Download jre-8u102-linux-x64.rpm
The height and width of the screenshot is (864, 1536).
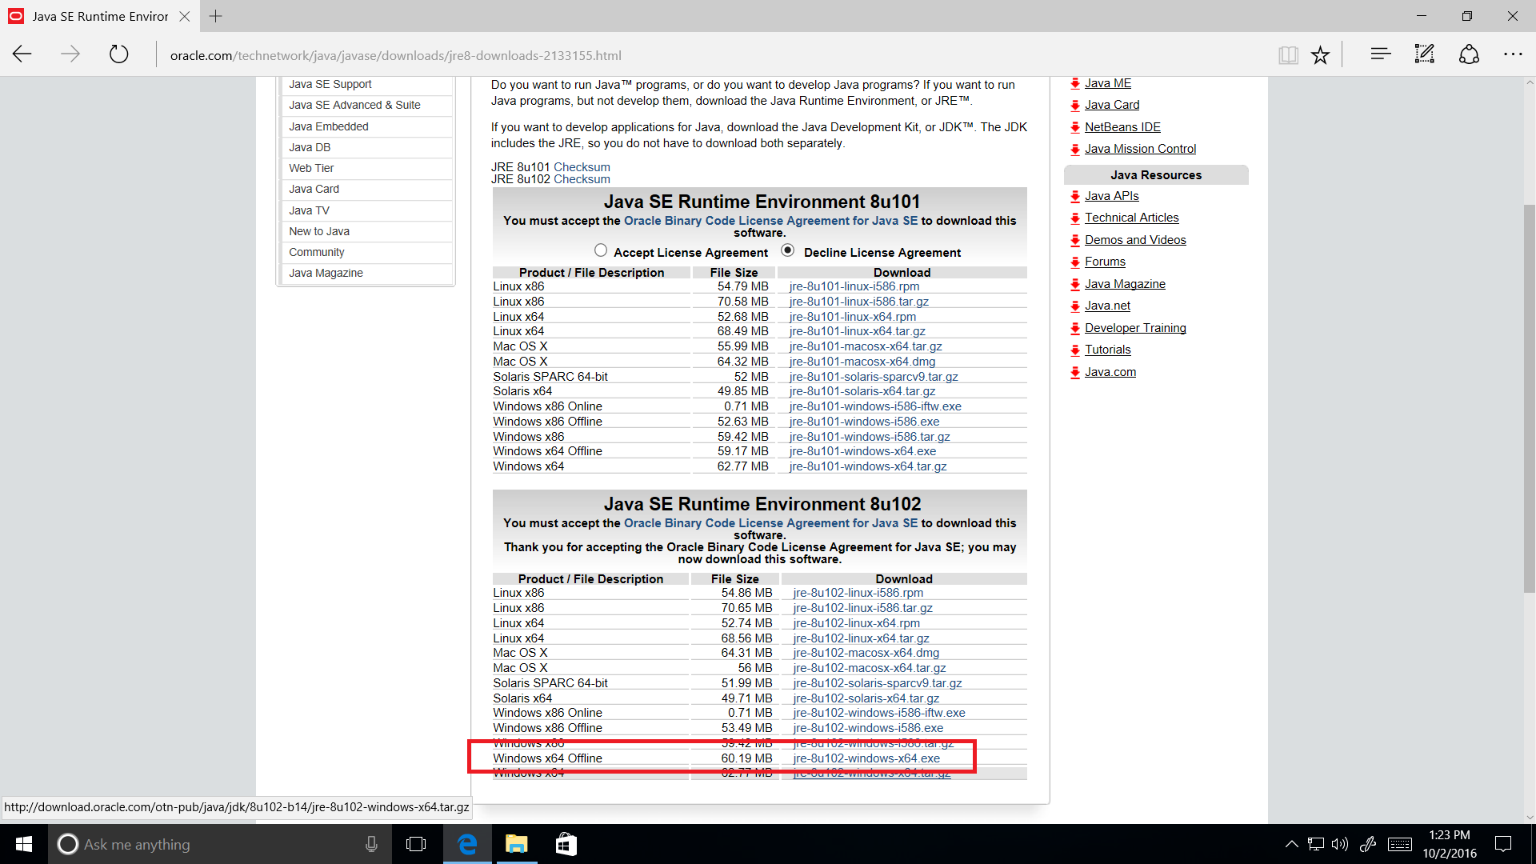pyautogui.click(x=856, y=623)
